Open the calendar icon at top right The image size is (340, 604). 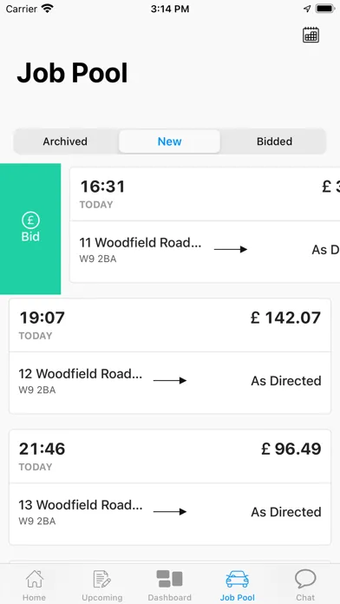(311, 35)
